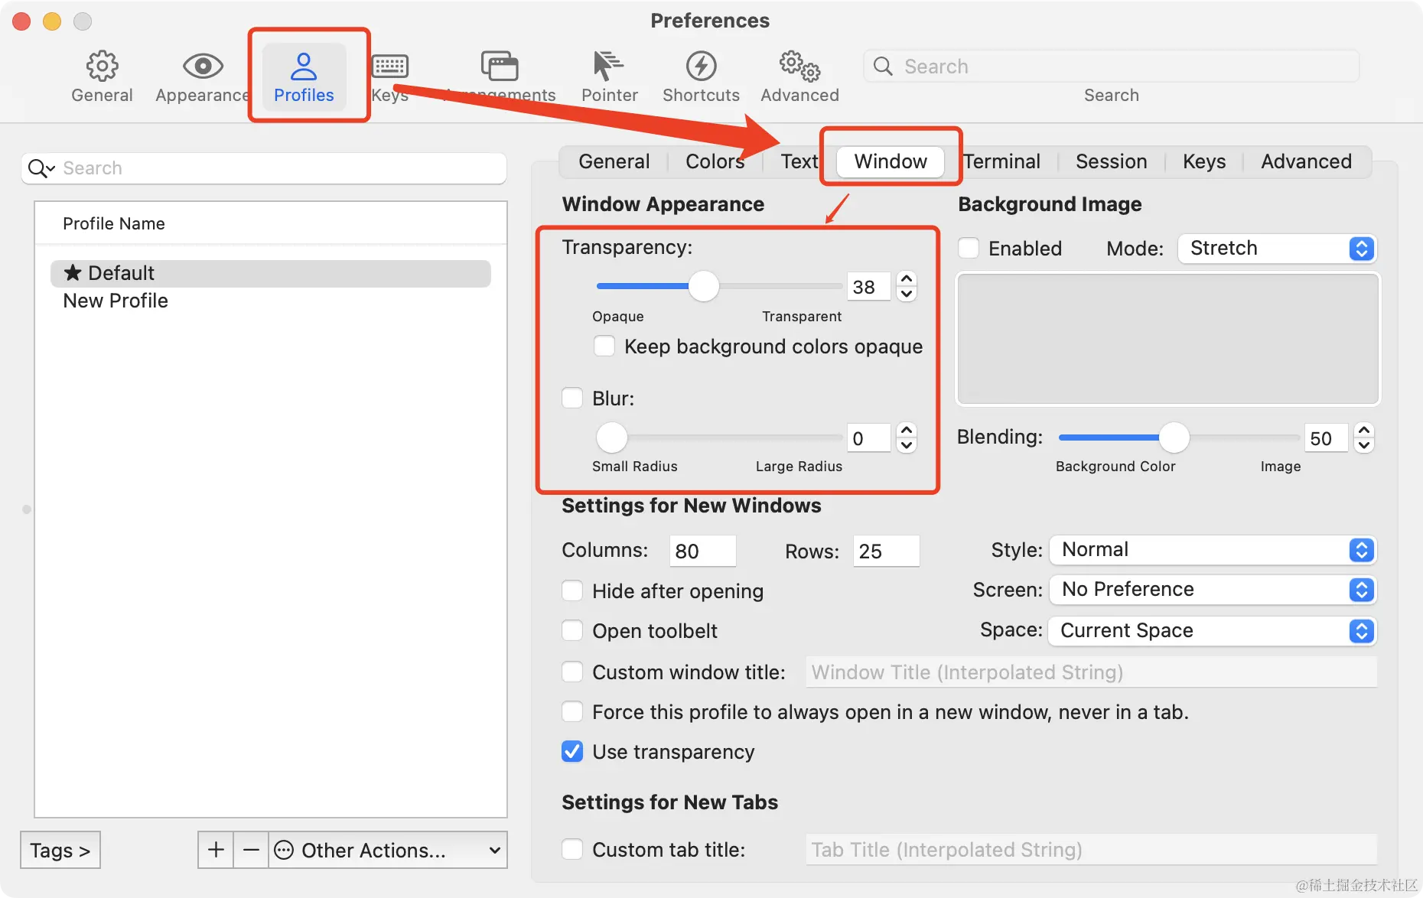Click the Preferences toolbar Search field

click(x=1112, y=67)
